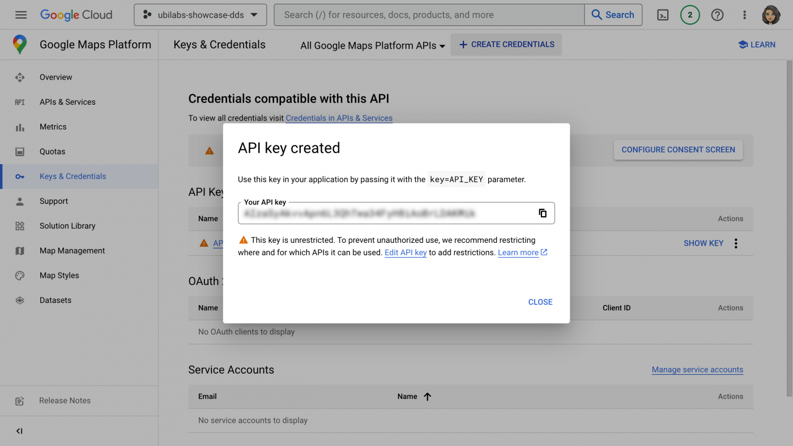
Task: Go to Metrics in the sidebar
Action: click(x=53, y=127)
